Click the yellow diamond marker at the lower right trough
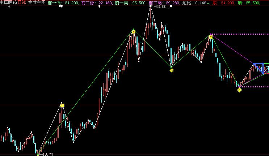This screenshot has height=156, width=269. tap(239, 90)
